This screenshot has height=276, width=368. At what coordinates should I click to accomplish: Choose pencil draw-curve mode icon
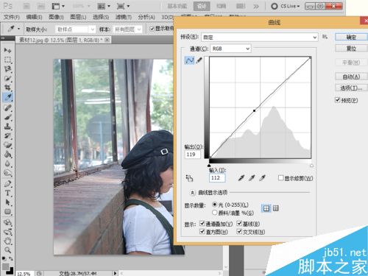coord(199,60)
